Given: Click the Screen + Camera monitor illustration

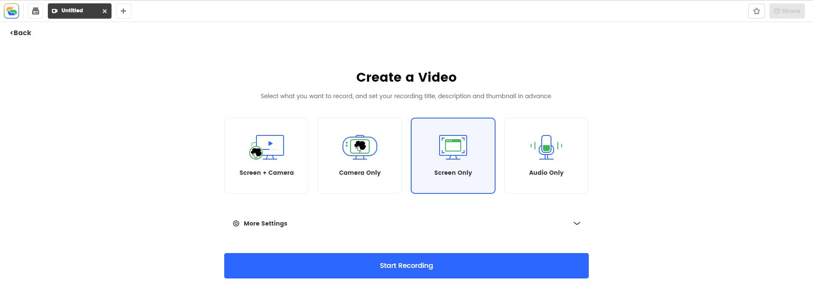Looking at the screenshot, I should 267,147.
